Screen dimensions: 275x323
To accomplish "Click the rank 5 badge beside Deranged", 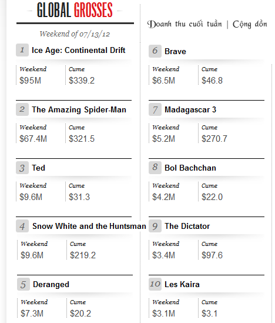I will tap(24, 284).
